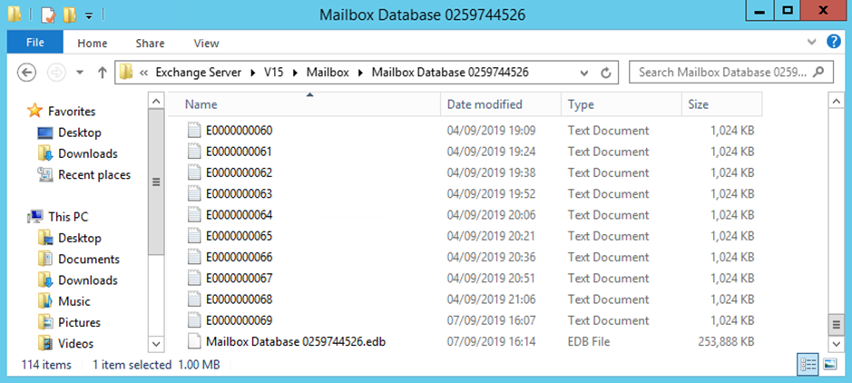Select Favorites in the navigation pane
The height and width of the screenshot is (383, 852).
point(71,112)
